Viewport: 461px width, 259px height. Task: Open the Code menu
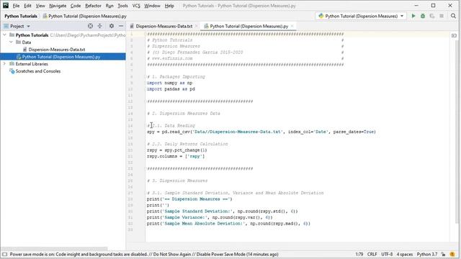pyautogui.click(x=76, y=6)
